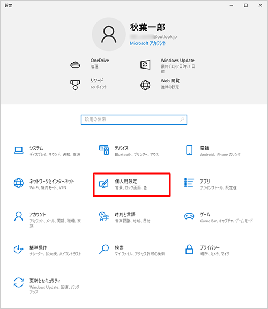The image size is (268, 309).
Task: Click the 電話 phone icon
Action: pos(189,150)
